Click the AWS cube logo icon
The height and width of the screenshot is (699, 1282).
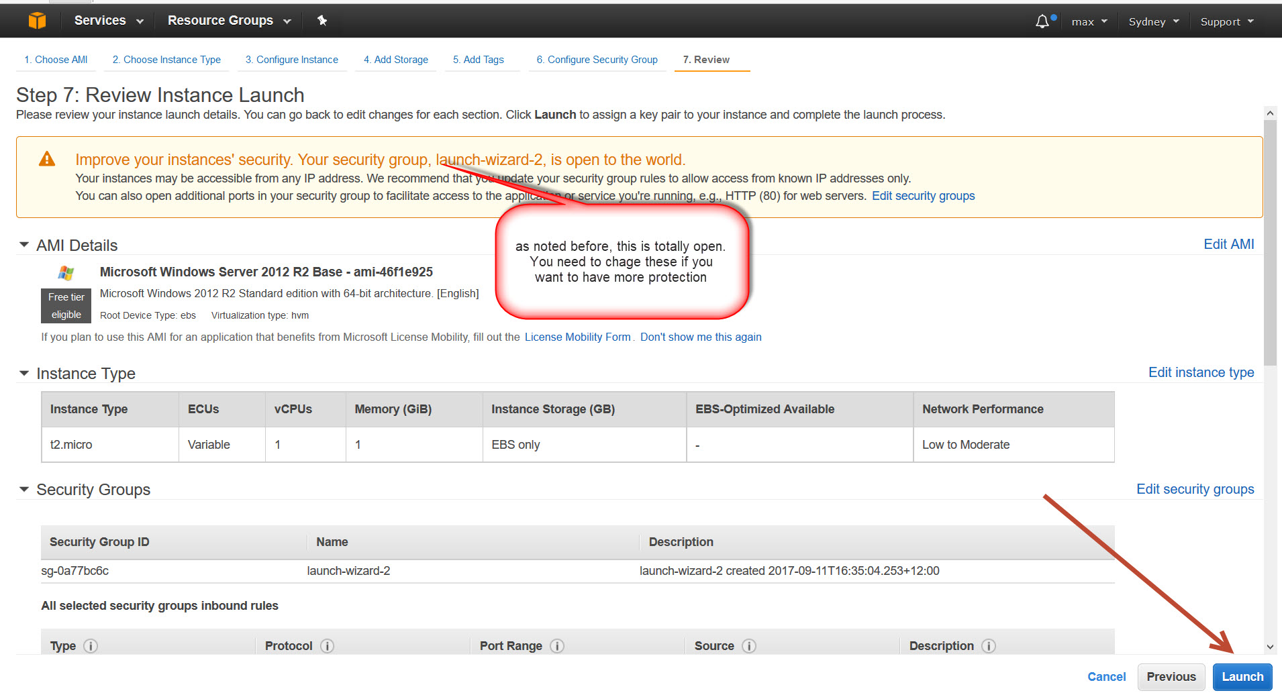(37, 21)
